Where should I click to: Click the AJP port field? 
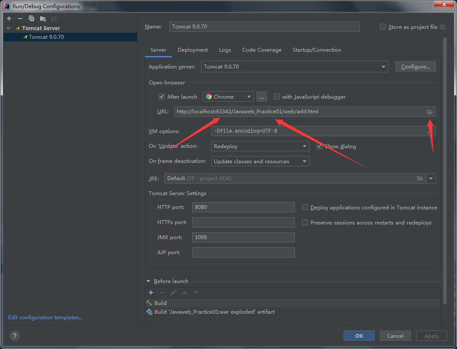pyautogui.click(x=243, y=252)
